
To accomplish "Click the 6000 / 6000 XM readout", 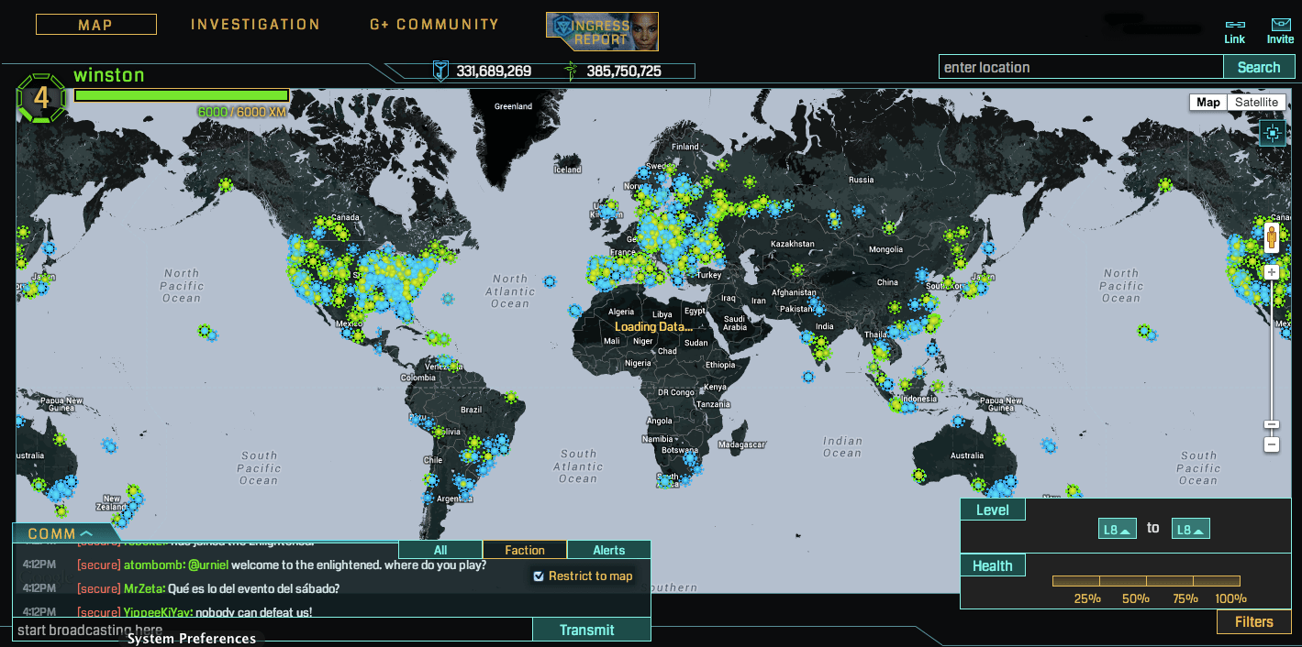I will pos(242,112).
